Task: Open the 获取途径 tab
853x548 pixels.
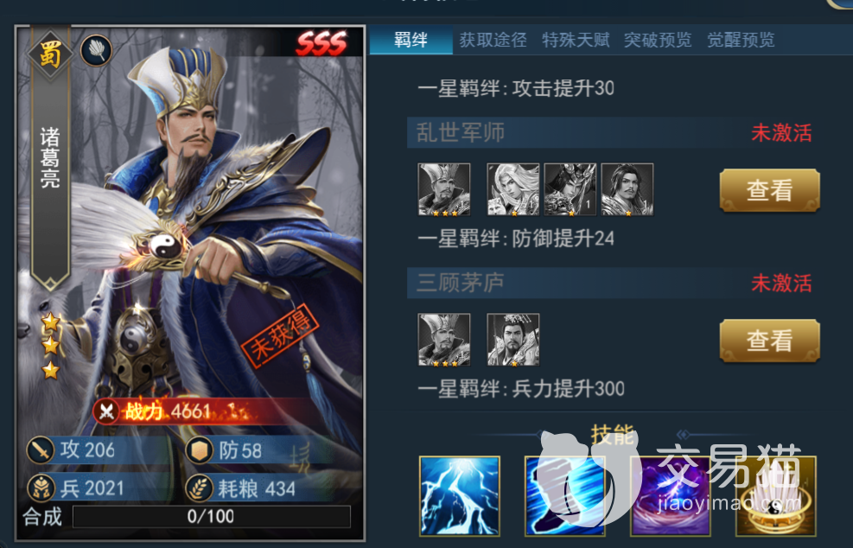Action: coord(493,40)
